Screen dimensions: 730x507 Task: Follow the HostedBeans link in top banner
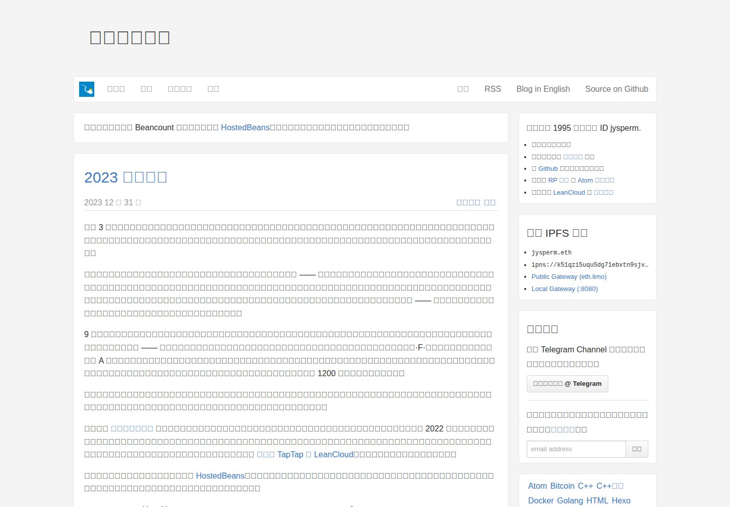[x=245, y=128]
